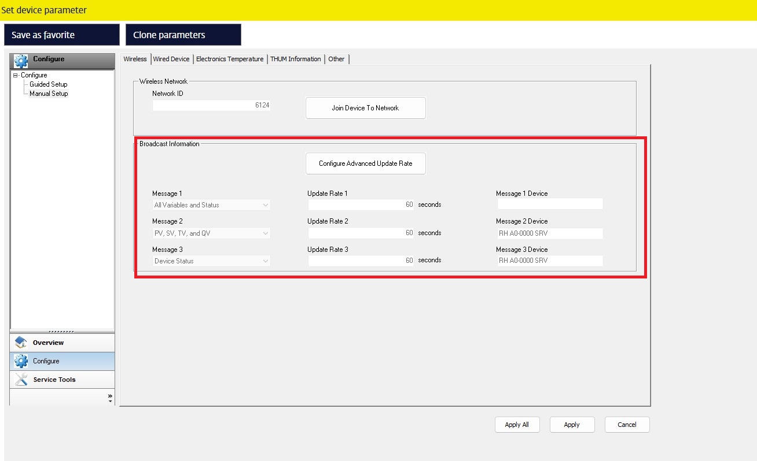757x461 pixels.
Task: Select the Other tab
Action: click(x=336, y=59)
